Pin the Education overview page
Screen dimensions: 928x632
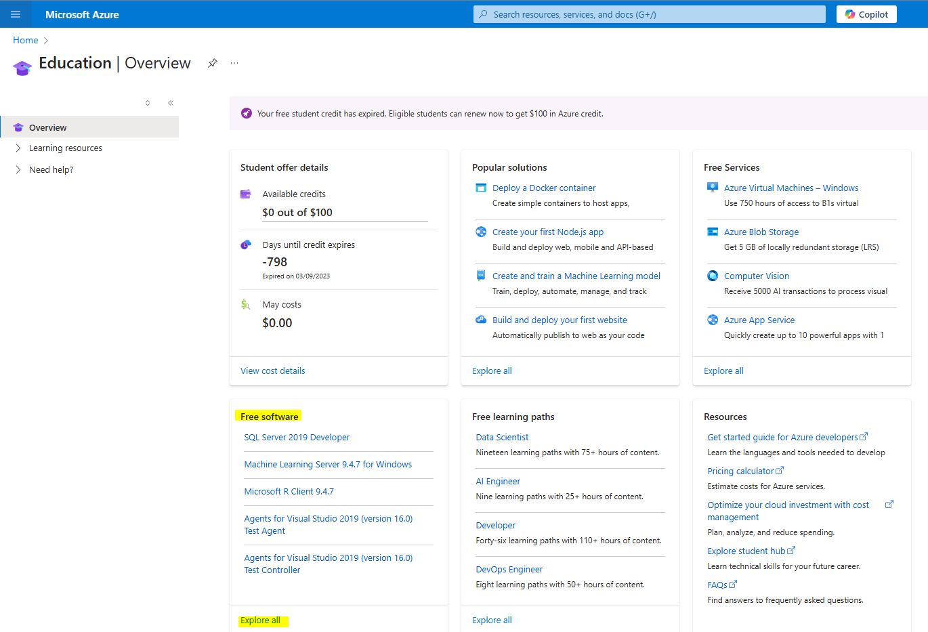[213, 63]
